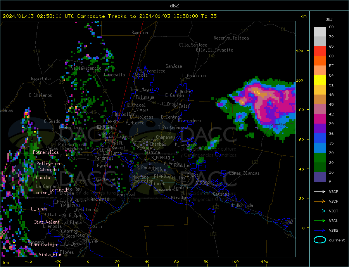This screenshot has width=349, height=267.
Task: Select the bright green 20-30 dBZ swatch
Action: 320,158
